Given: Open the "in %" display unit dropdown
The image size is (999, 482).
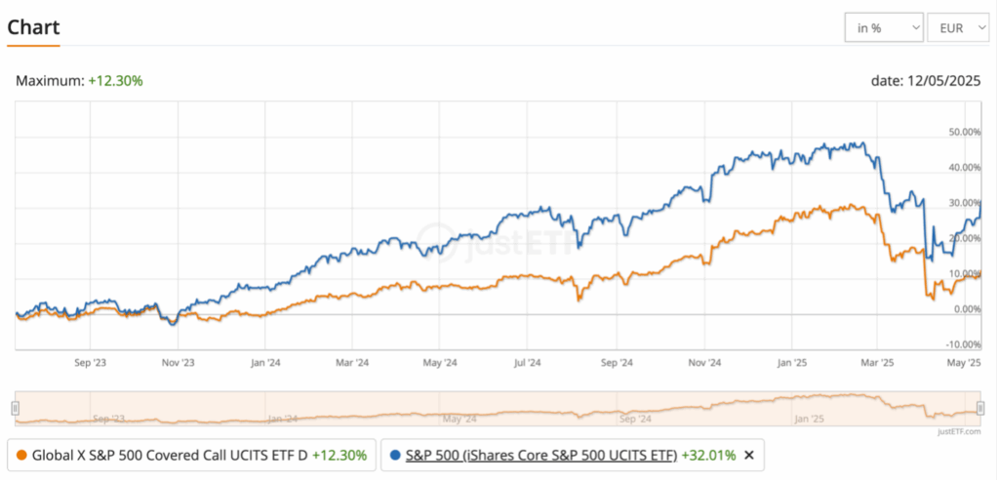Looking at the screenshot, I should [883, 28].
